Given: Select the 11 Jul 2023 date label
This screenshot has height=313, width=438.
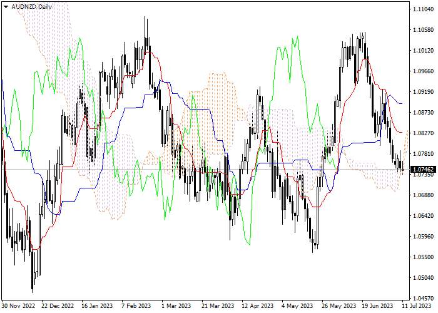Looking at the screenshot, I should tap(417, 305).
